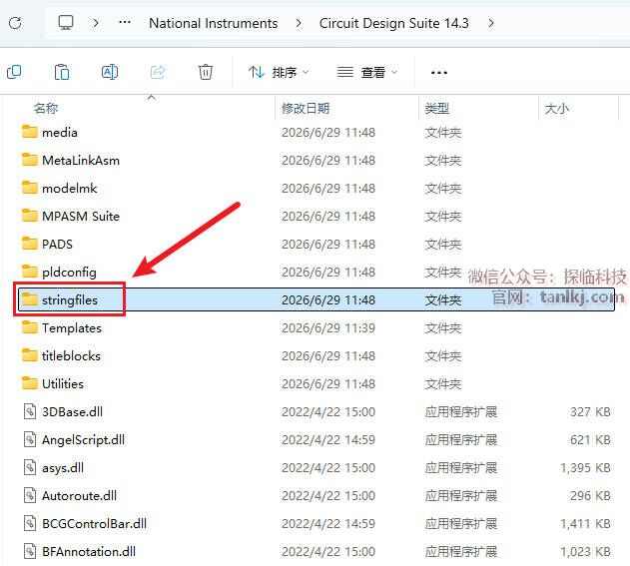The image size is (630, 566).
Task: Click the 327 KB size of 3DBase.dll
Action: [590, 411]
